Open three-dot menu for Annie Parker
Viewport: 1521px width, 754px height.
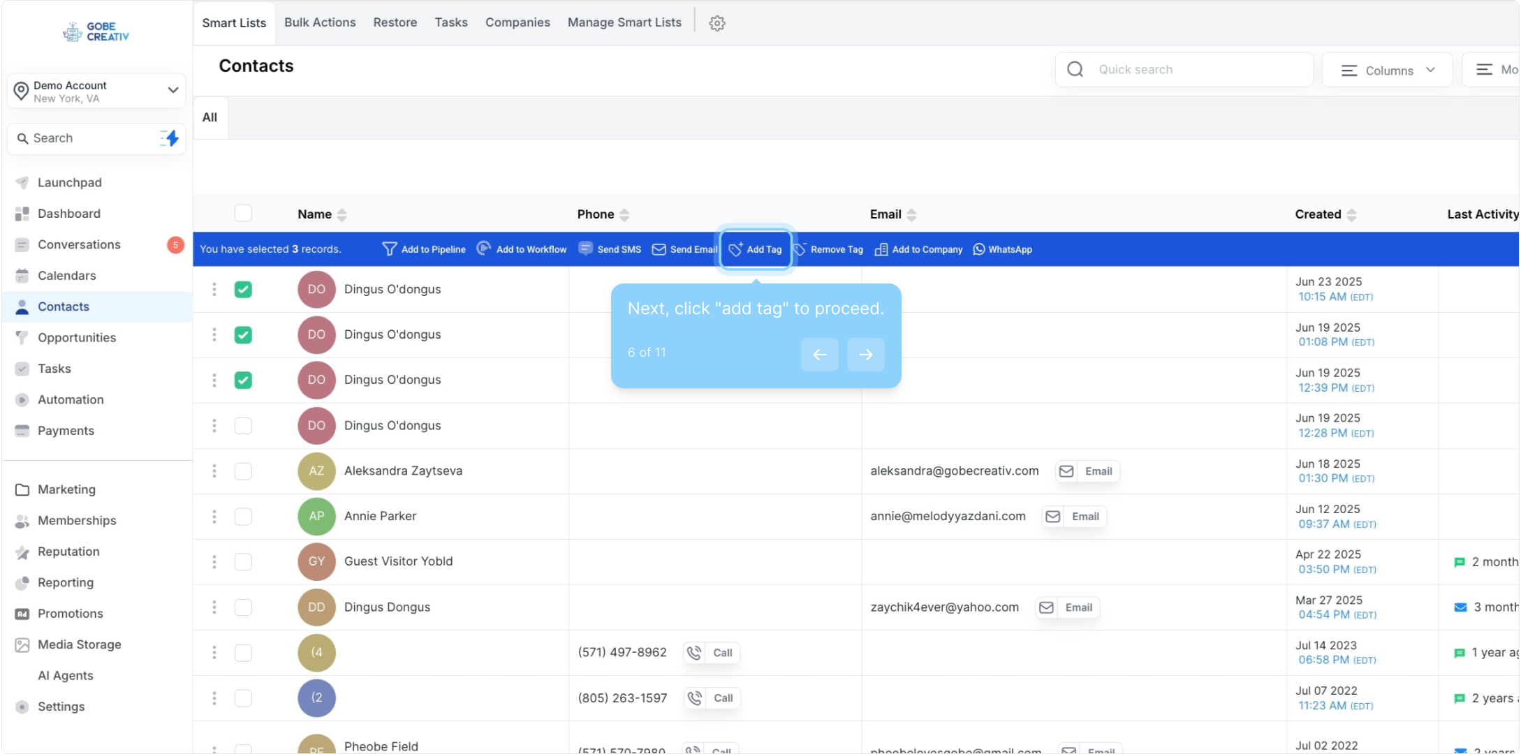pos(214,517)
